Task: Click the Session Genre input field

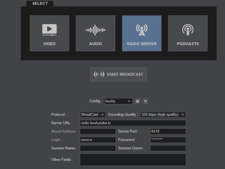Action: [168, 148]
